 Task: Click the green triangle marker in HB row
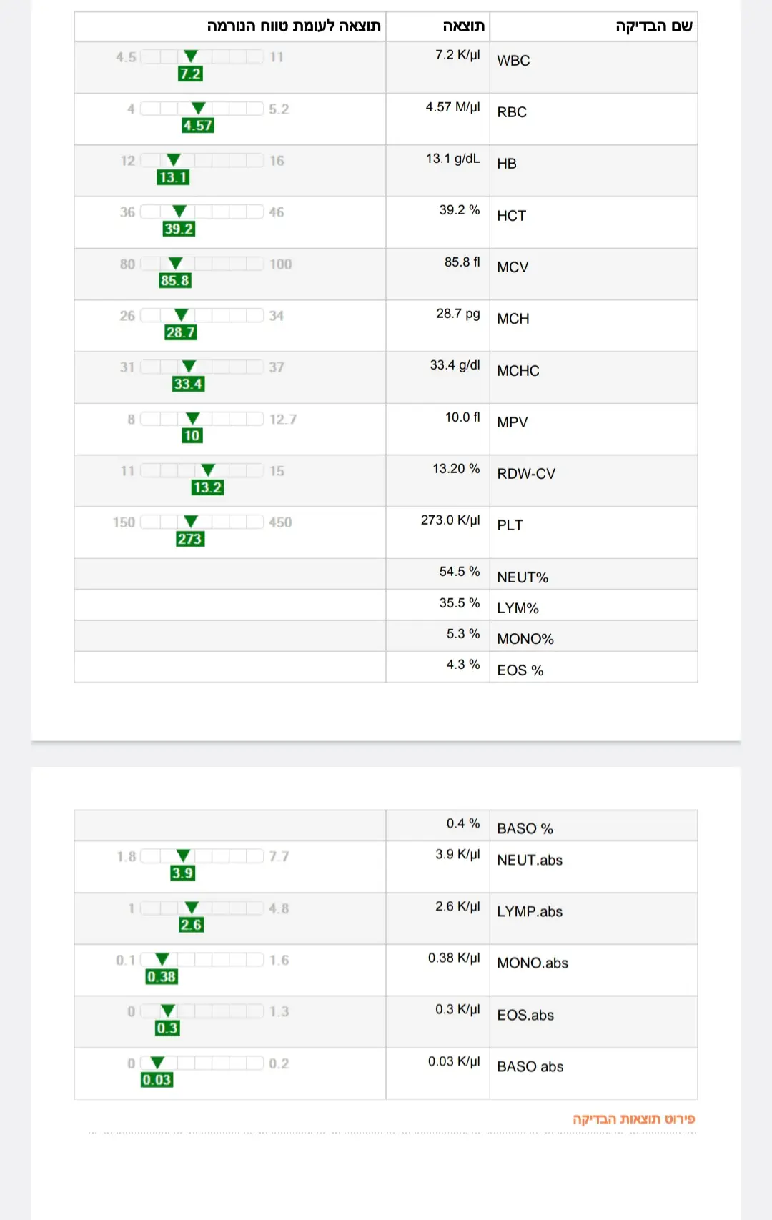(x=174, y=160)
